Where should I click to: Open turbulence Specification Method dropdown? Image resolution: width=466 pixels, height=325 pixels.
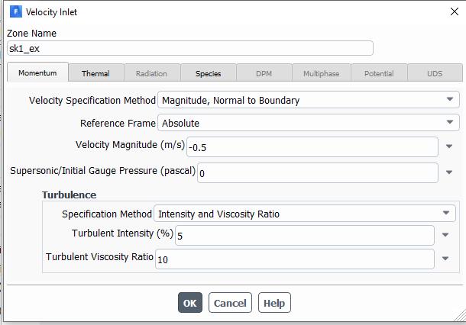[x=304, y=214]
